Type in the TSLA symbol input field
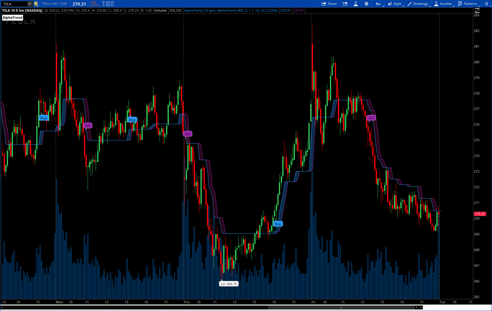The height and width of the screenshot is (311, 492). 14,4
